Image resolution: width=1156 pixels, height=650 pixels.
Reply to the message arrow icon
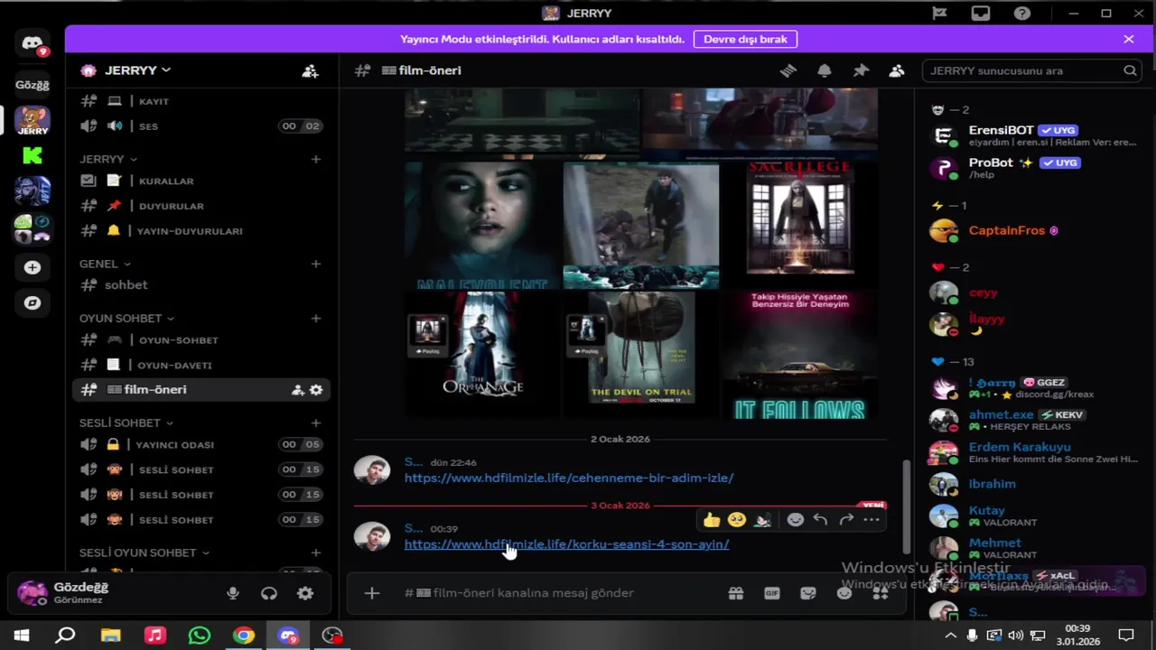pyautogui.click(x=820, y=520)
